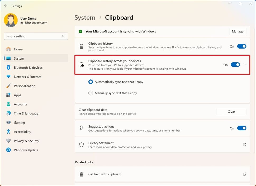Screen dimensions: 256x186
Task: Open Time & language settings
Action: click(26, 113)
